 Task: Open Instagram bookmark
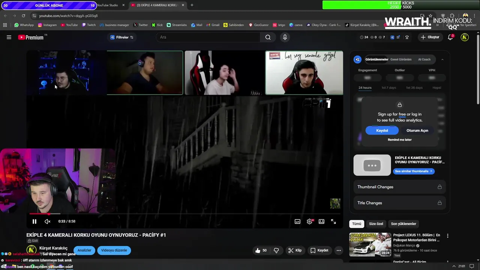(x=47, y=25)
